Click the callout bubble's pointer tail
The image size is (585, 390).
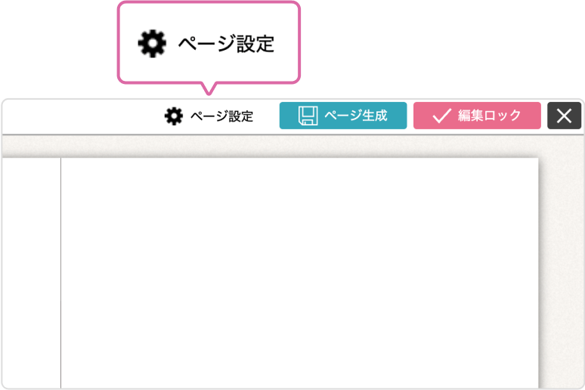coord(209,89)
